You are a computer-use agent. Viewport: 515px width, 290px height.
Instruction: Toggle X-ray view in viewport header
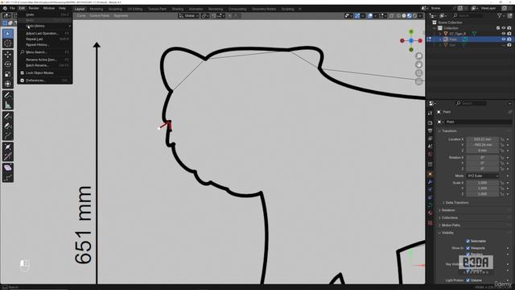point(392,16)
